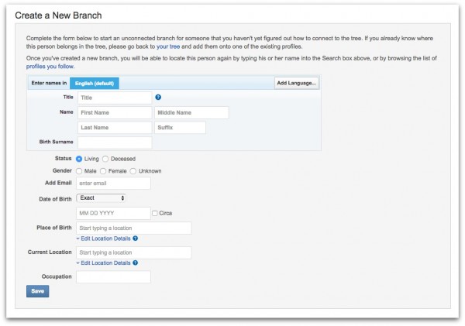Image resolution: width=465 pixels, height=326 pixels.
Task: Click help icon beside Place of Birth location details
Action: click(x=135, y=238)
